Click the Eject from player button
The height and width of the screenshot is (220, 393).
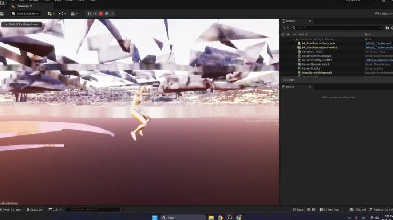click(107, 13)
